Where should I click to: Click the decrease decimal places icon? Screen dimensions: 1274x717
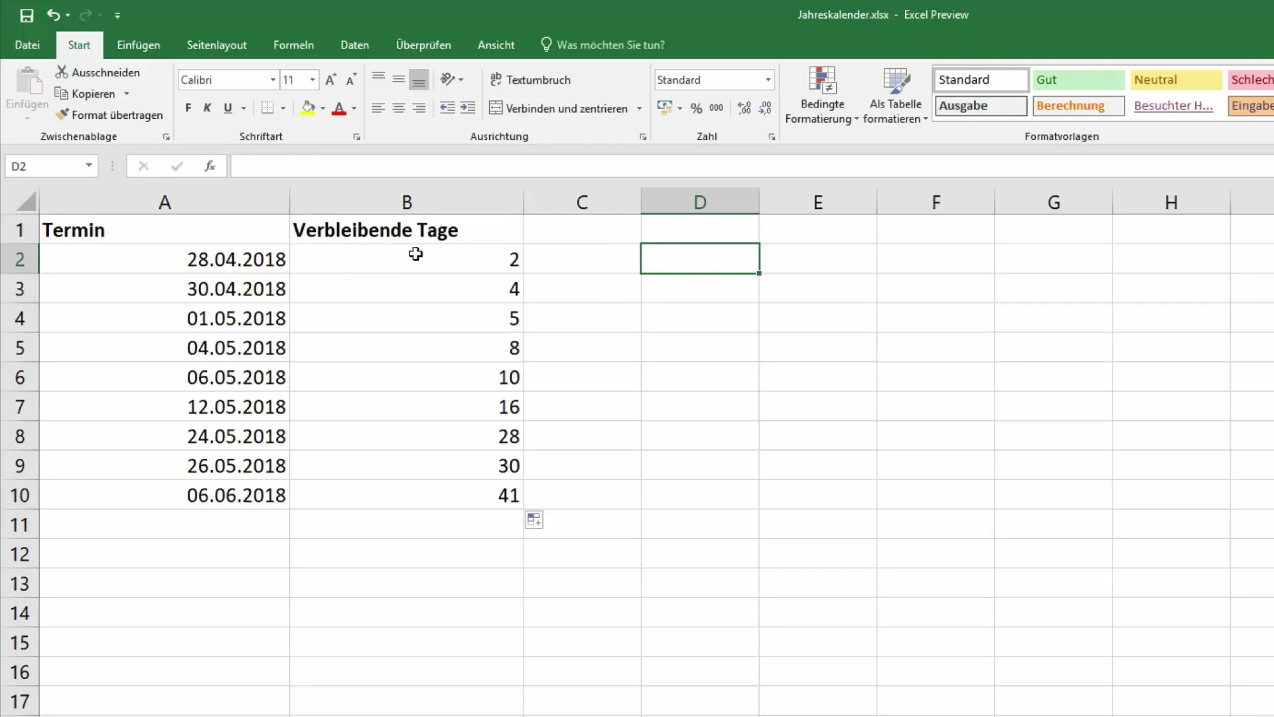[765, 108]
